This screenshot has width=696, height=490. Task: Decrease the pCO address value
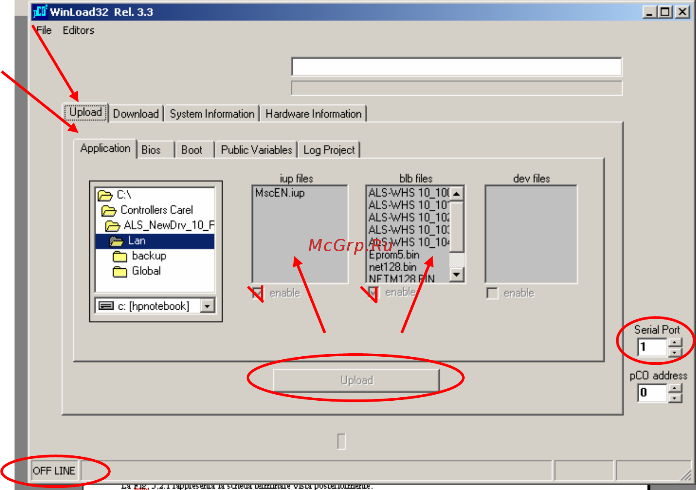point(675,398)
